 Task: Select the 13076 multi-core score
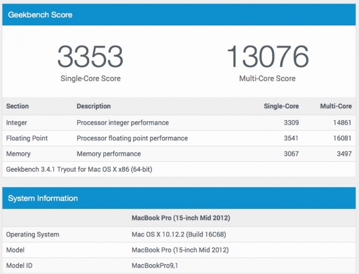click(x=267, y=56)
